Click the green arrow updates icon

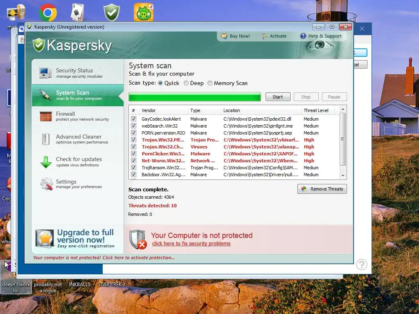tap(46, 162)
